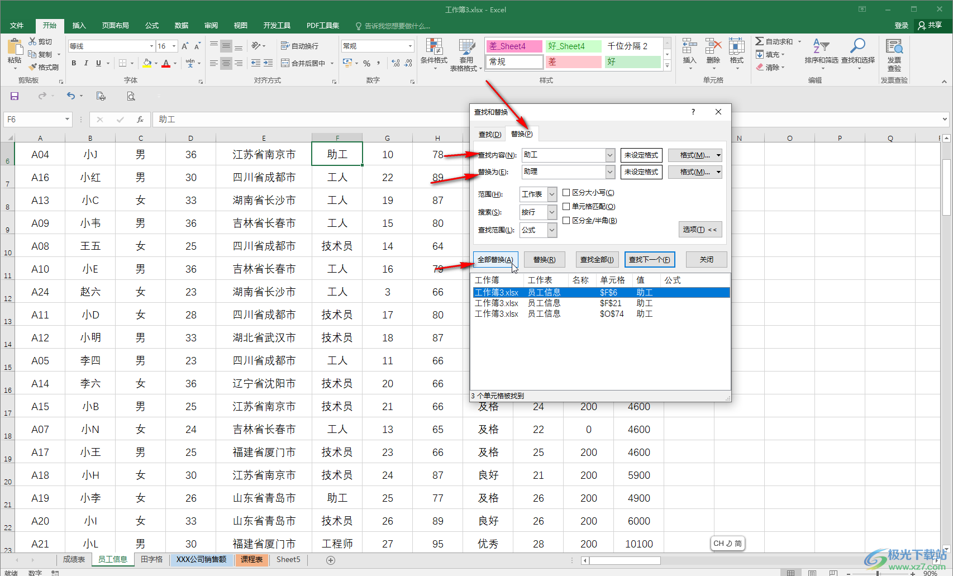Switch to the 数据 Data ribbon tab
Screen dimensions: 953x576
[181, 26]
